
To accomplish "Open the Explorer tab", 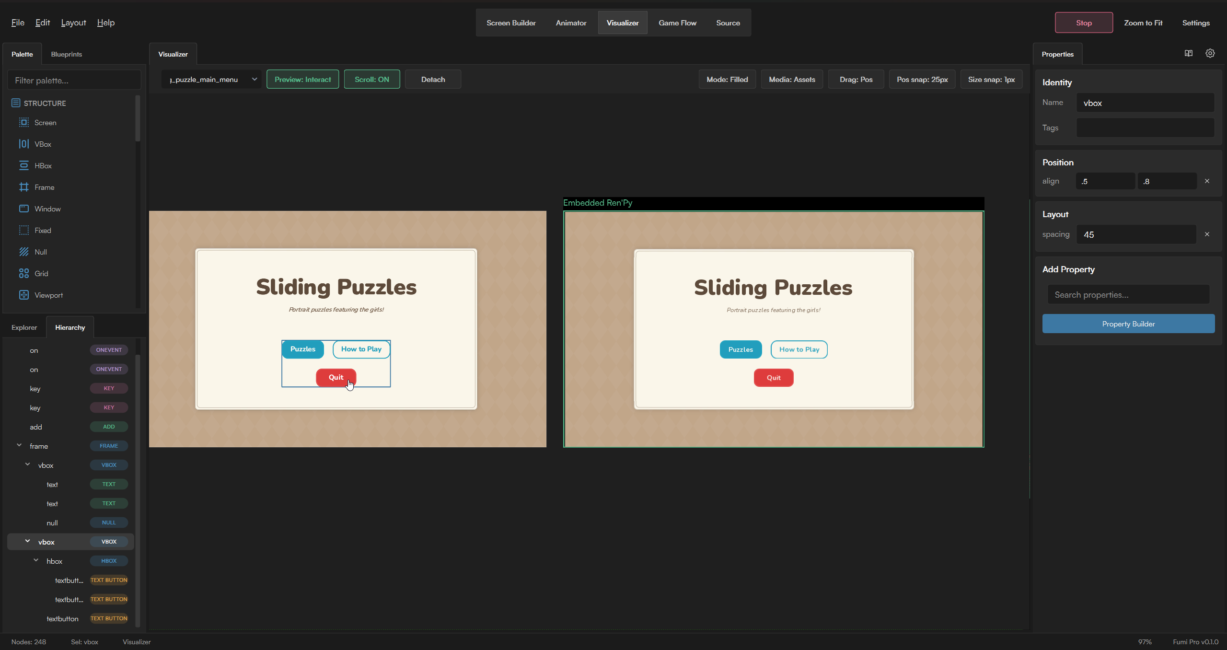I will pyautogui.click(x=24, y=327).
